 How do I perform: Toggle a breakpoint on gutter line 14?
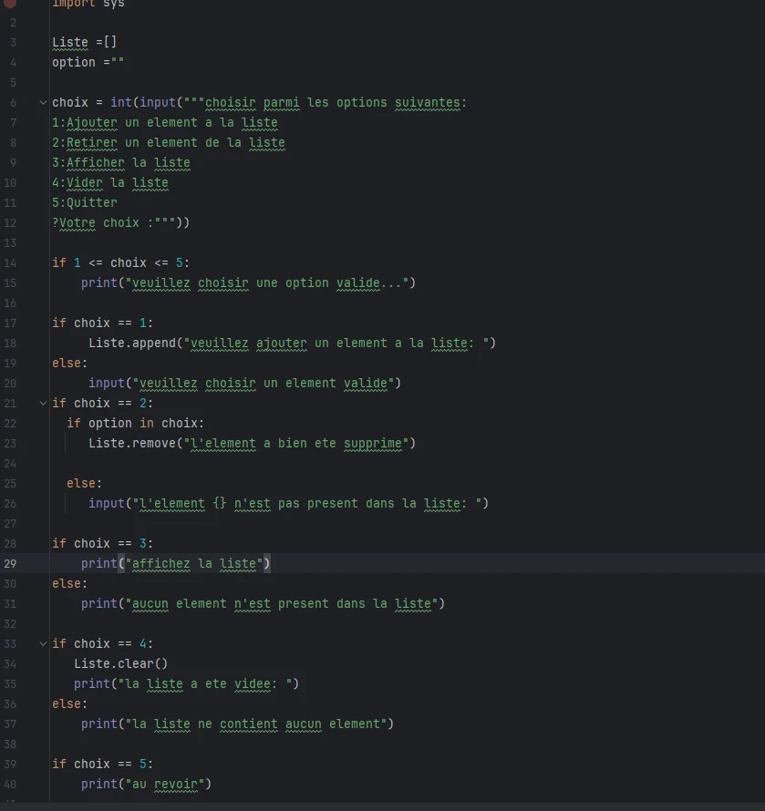[11, 262]
